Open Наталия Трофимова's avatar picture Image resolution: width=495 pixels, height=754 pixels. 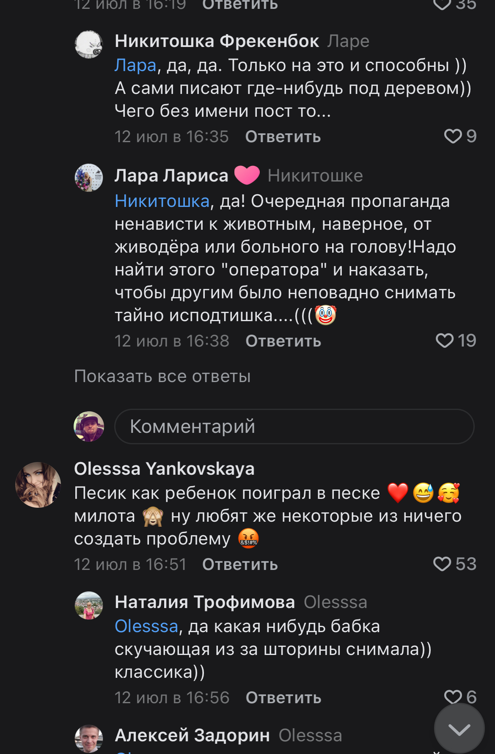pyautogui.click(x=89, y=605)
